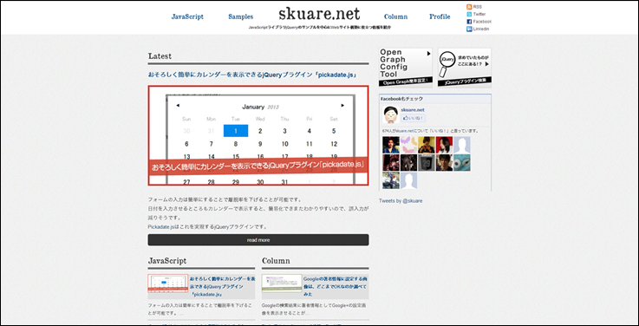Click the Facebook Like button
The image size is (639, 326).
pyautogui.click(x=413, y=118)
